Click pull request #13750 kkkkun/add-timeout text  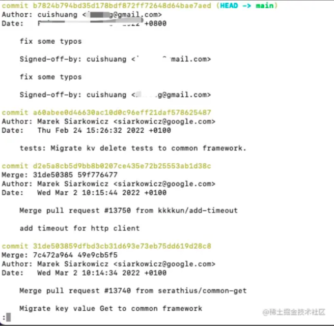129,211
